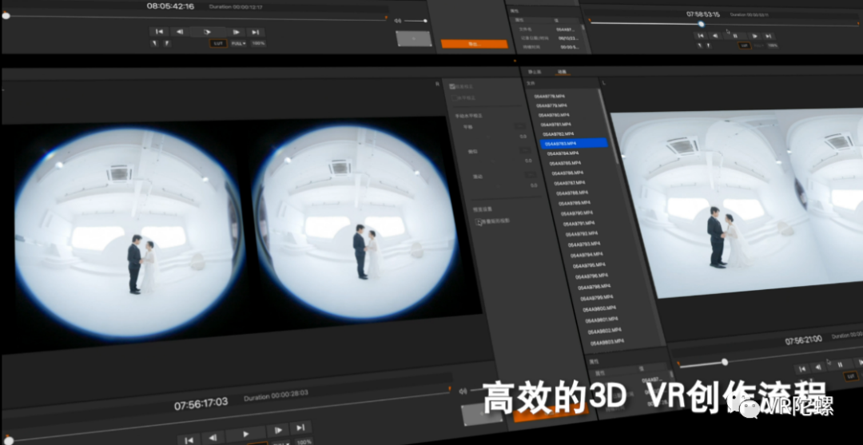Click orange out-point marker on 07:56:17:03 timeline

point(450,388)
